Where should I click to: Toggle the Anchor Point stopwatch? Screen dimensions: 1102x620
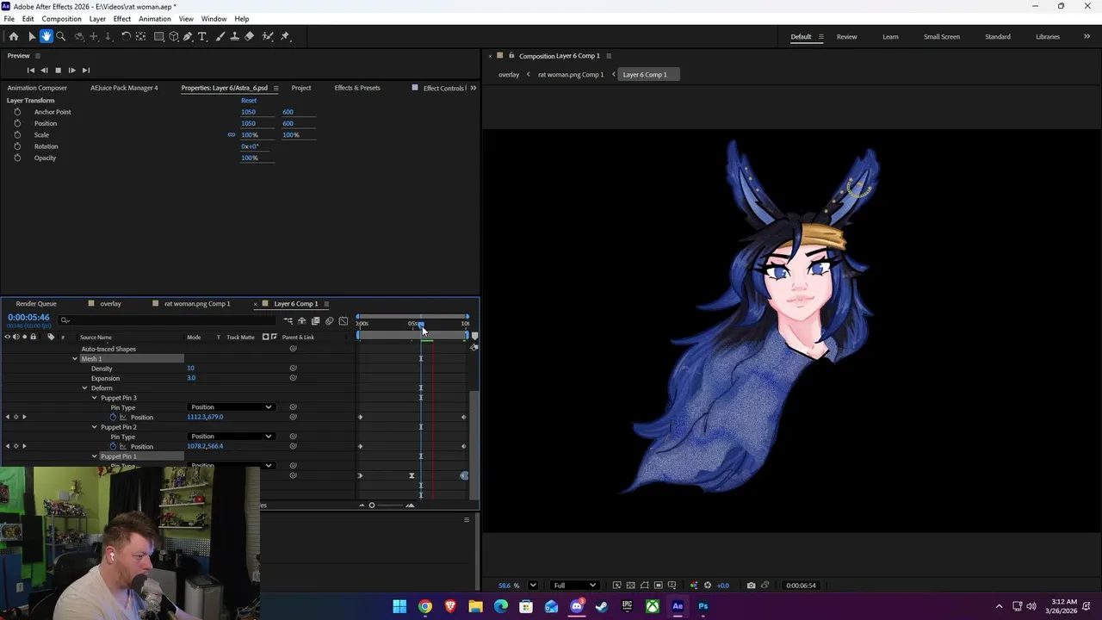(x=17, y=112)
